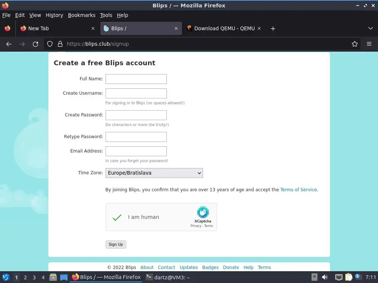Viewport: 378px width, 283px height.
Task: Visit the Badges footer link
Action: pos(210,268)
